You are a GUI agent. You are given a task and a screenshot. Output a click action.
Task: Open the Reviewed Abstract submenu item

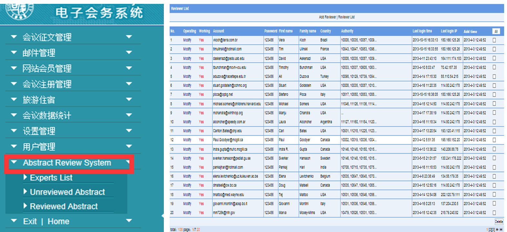(x=64, y=206)
